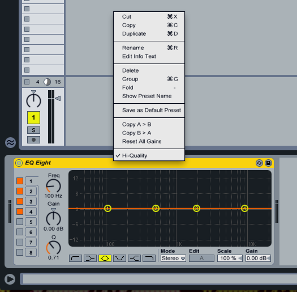Click the stop all clips square

pos(27,82)
